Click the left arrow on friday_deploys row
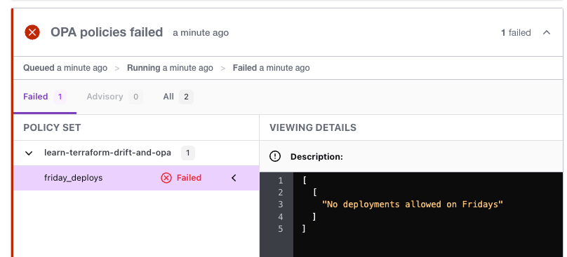This screenshot has height=257, width=567. (234, 178)
